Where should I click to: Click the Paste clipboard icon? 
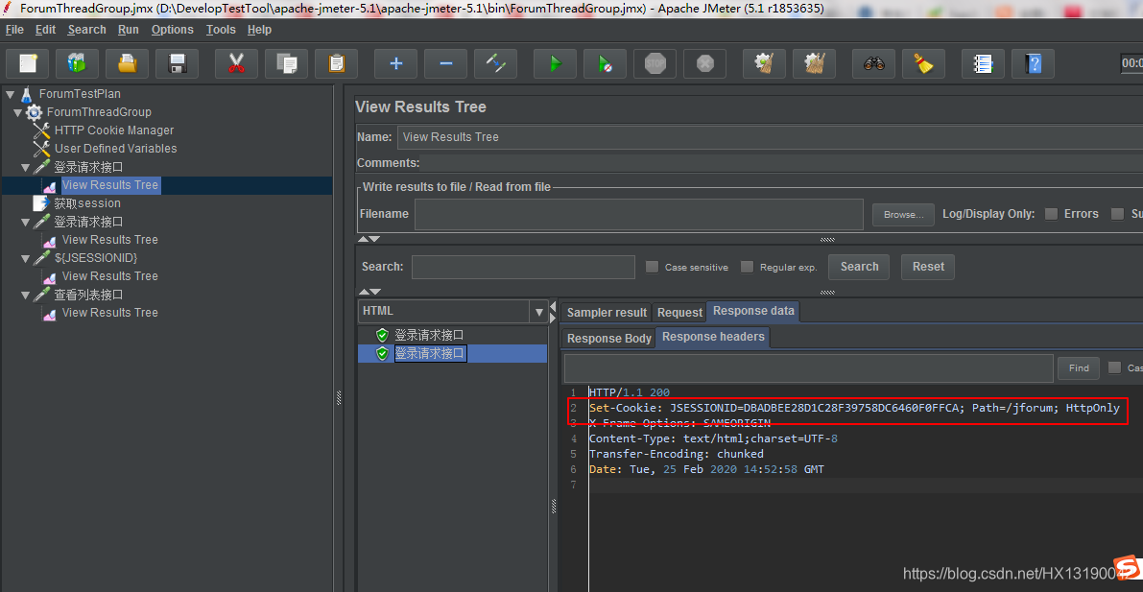336,63
